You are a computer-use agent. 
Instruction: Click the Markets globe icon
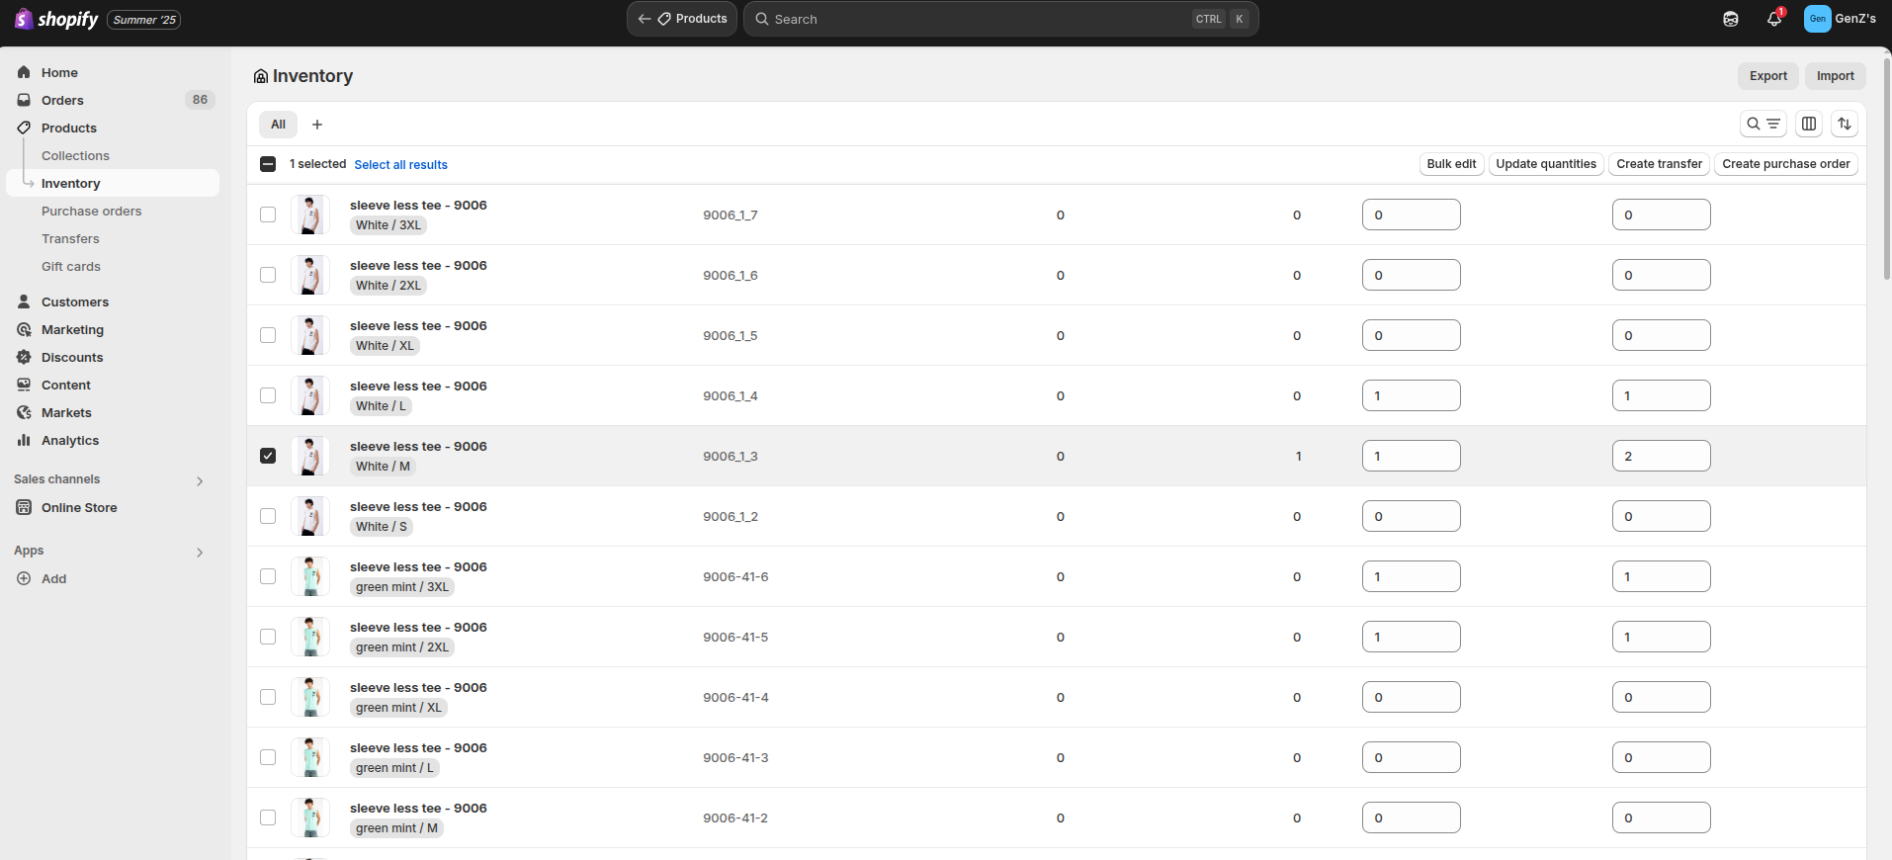[x=24, y=412]
